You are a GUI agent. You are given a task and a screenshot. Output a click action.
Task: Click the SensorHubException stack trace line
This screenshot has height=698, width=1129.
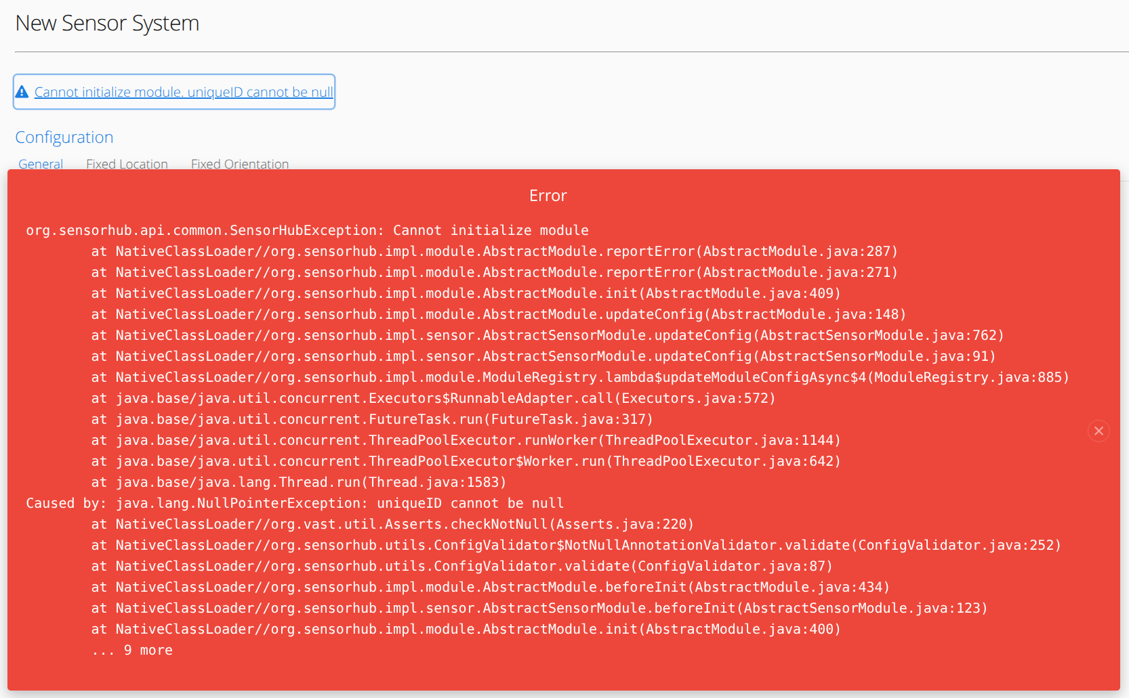[x=307, y=230]
